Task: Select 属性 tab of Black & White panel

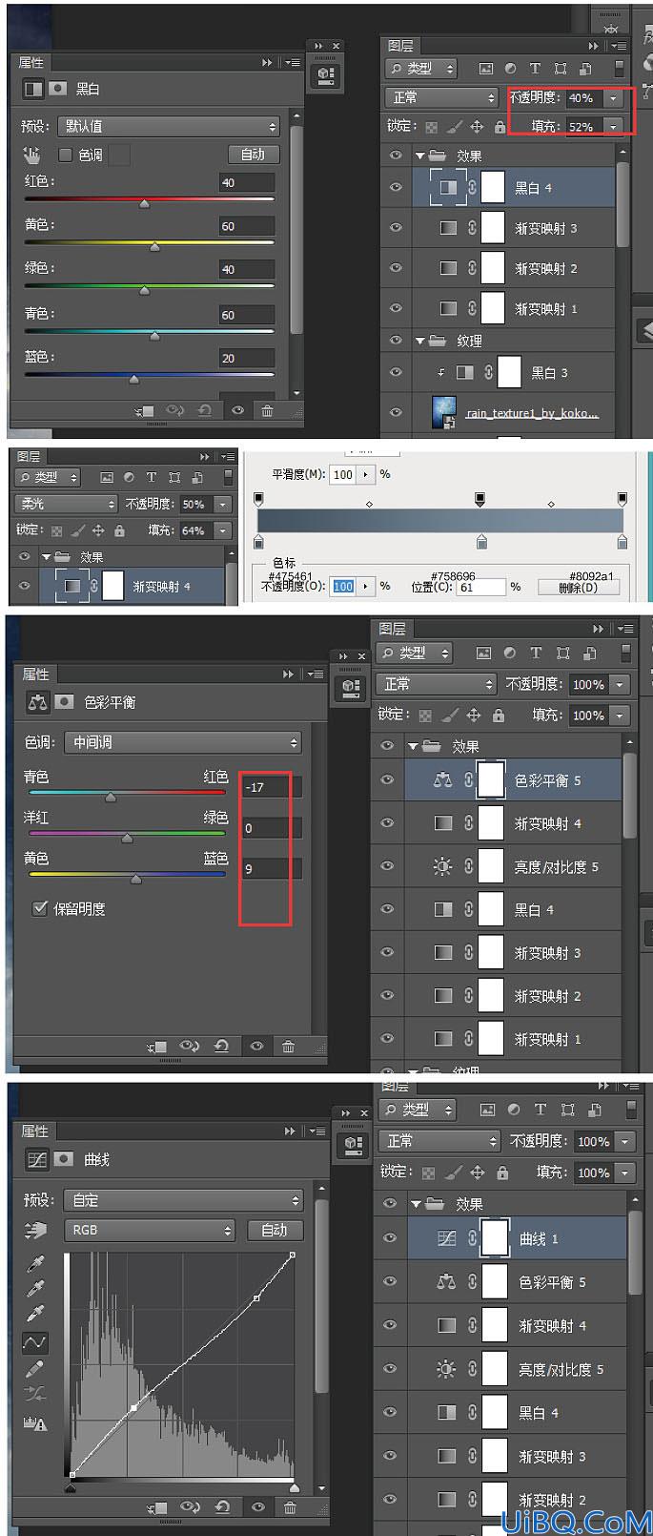Action: point(31,62)
